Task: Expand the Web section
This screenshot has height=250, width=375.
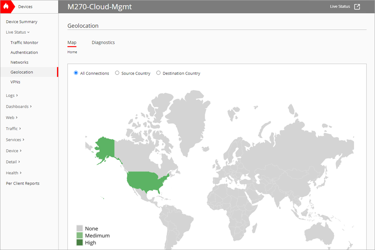Action: (x=9, y=117)
